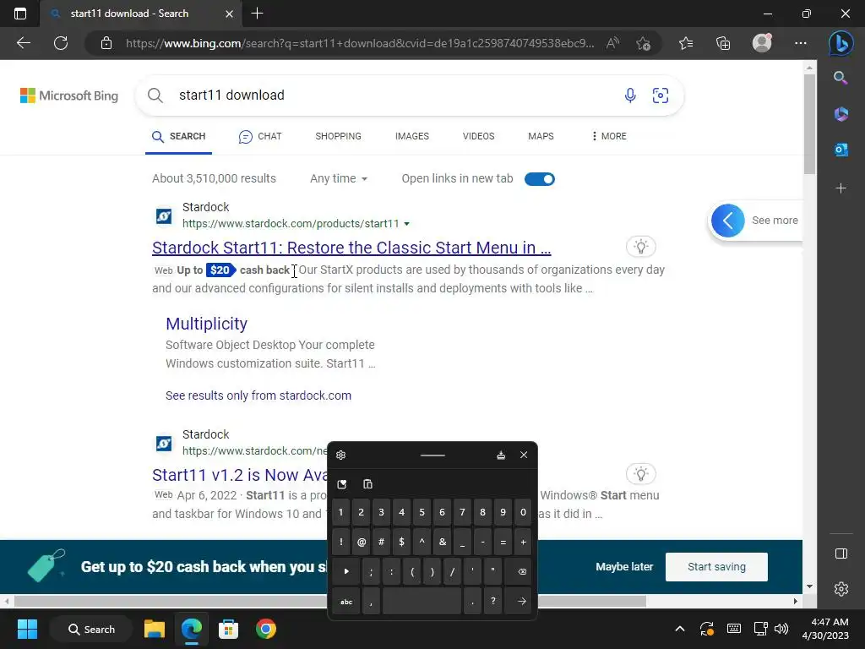The width and height of the screenshot is (865, 649).
Task: Open the MORE search categories menu
Action: pos(608,136)
